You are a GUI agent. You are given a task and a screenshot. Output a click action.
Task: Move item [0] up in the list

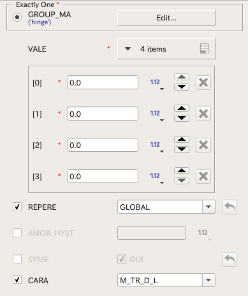[x=182, y=77]
